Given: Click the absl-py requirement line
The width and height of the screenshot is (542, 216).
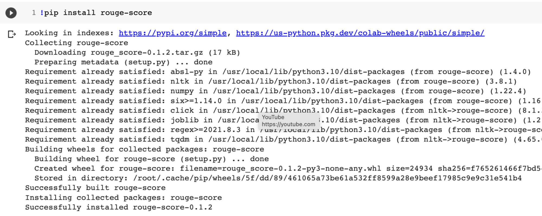Looking at the screenshot, I should pos(278,72).
